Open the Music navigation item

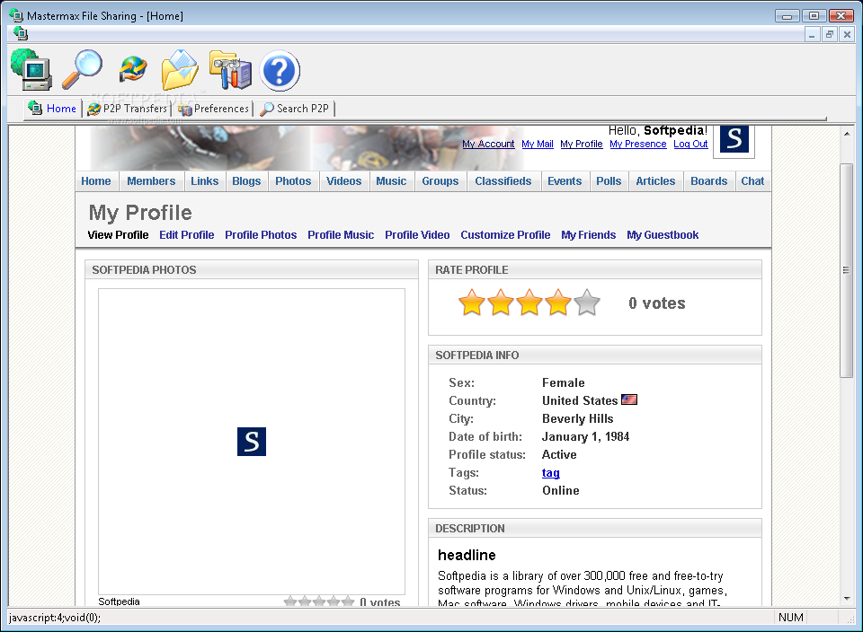point(391,180)
